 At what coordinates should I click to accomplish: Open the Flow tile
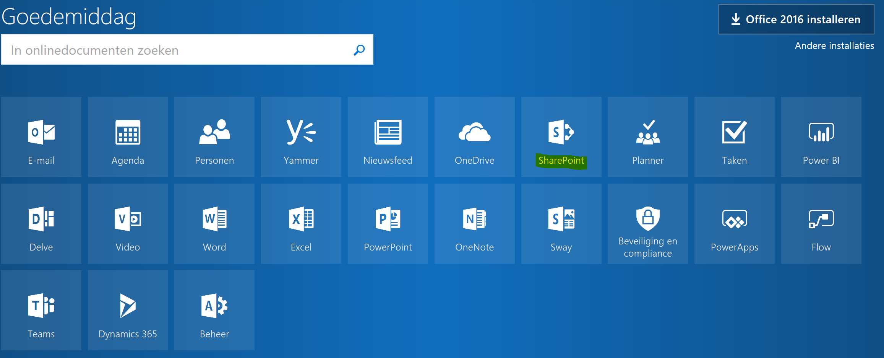pos(821,224)
